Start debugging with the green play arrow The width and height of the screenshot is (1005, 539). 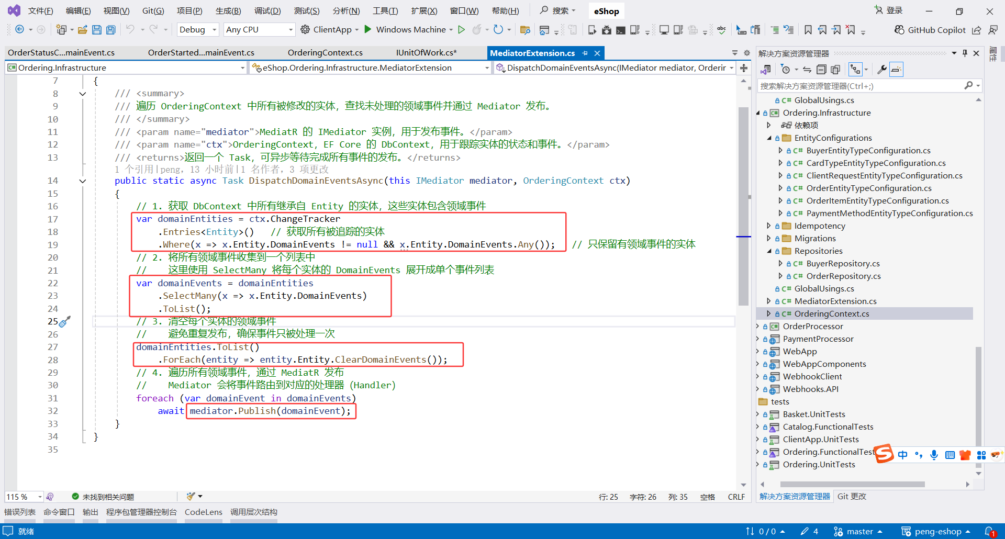(367, 29)
